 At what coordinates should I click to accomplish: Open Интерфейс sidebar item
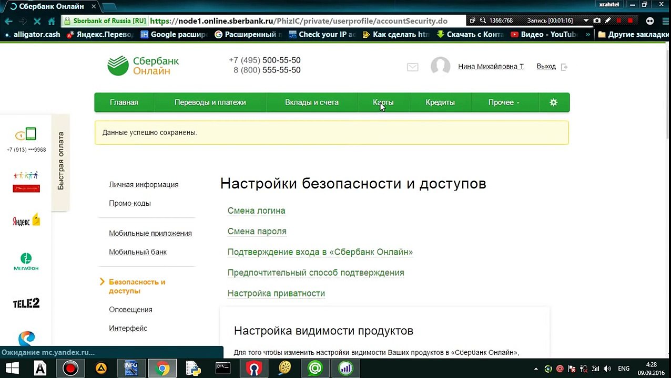click(x=128, y=328)
